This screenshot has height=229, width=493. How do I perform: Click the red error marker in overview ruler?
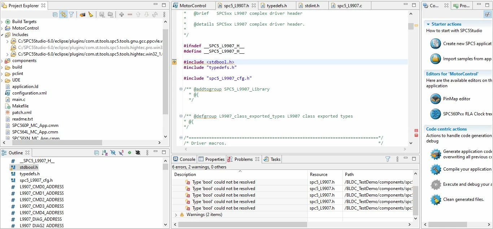point(416,131)
